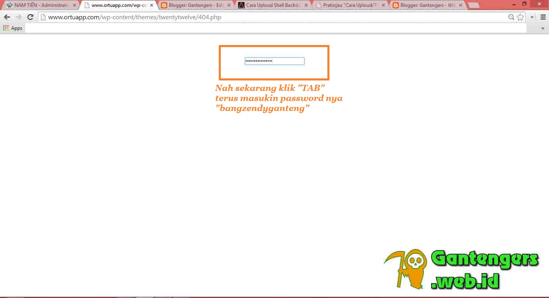Expand the bookmarks bar overflow chevron
This screenshot has height=298, width=549.
(543, 28)
